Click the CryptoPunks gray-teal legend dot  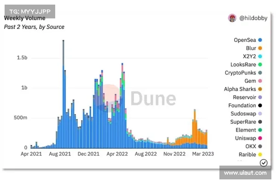[260, 73]
